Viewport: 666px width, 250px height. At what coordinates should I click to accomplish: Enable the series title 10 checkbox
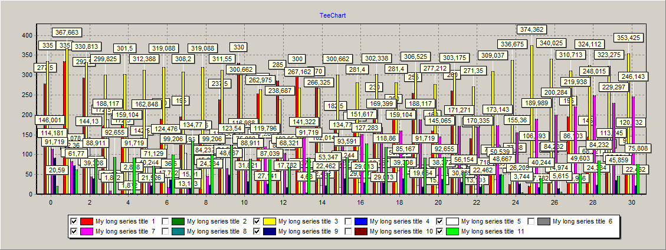348,231
